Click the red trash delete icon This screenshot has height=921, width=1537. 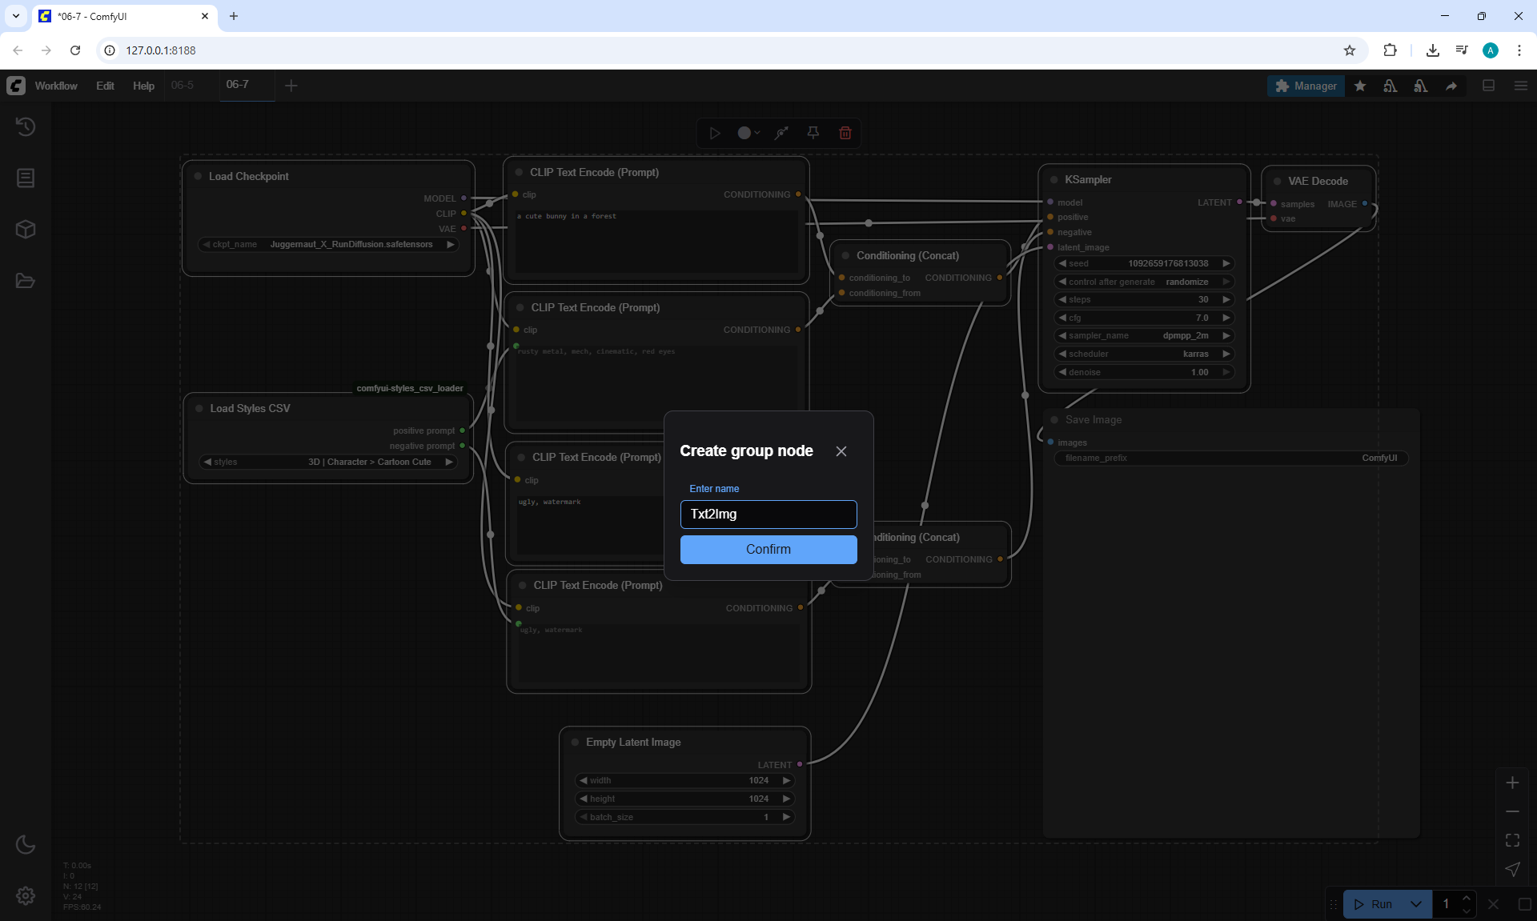click(x=845, y=133)
